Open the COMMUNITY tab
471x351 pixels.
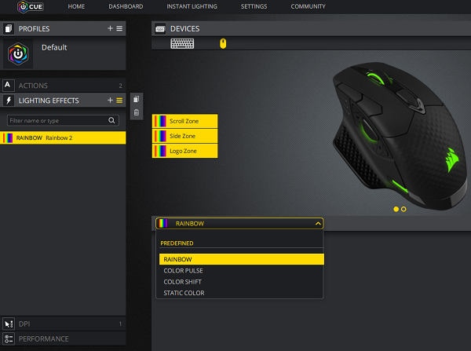point(309,6)
